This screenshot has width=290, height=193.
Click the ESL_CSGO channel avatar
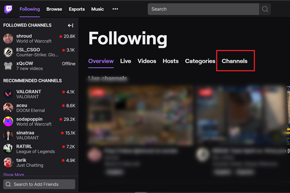click(x=8, y=52)
